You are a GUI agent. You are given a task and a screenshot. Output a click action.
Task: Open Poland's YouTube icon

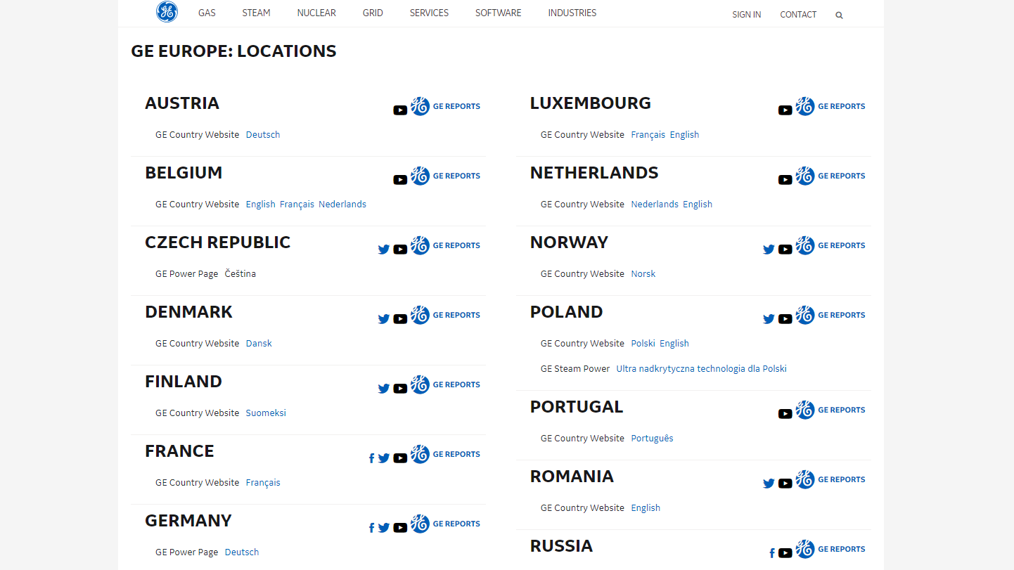pyautogui.click(x=785, y=318)
